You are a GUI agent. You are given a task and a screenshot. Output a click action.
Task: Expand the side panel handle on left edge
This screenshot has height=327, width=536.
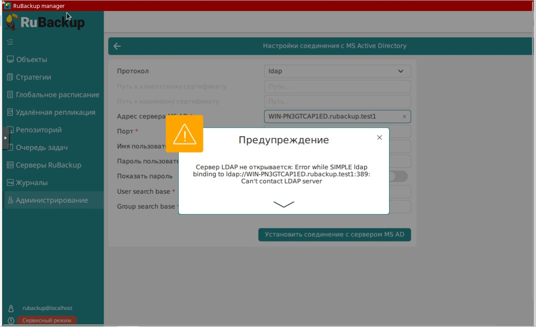click(5, 138)
